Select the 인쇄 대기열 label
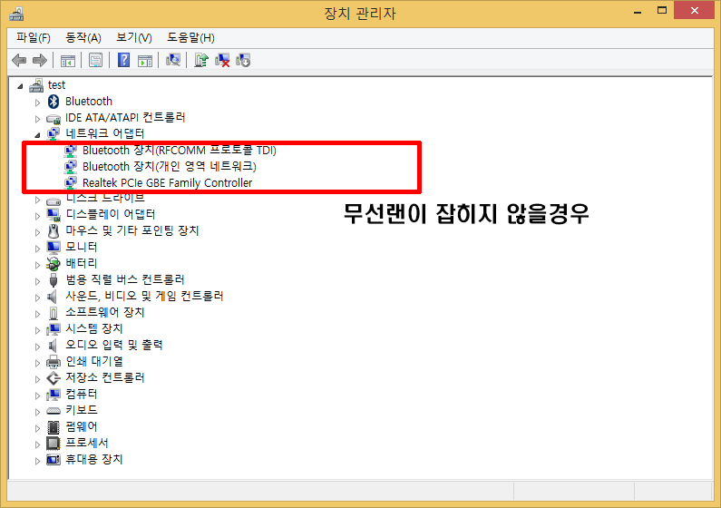This screenshot has width=721, height=508. [94, 361]
